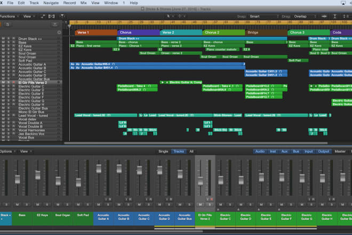Toggle the Input channel strip filter button
This screenshot has height=235, width=352.
pos(309,151)
